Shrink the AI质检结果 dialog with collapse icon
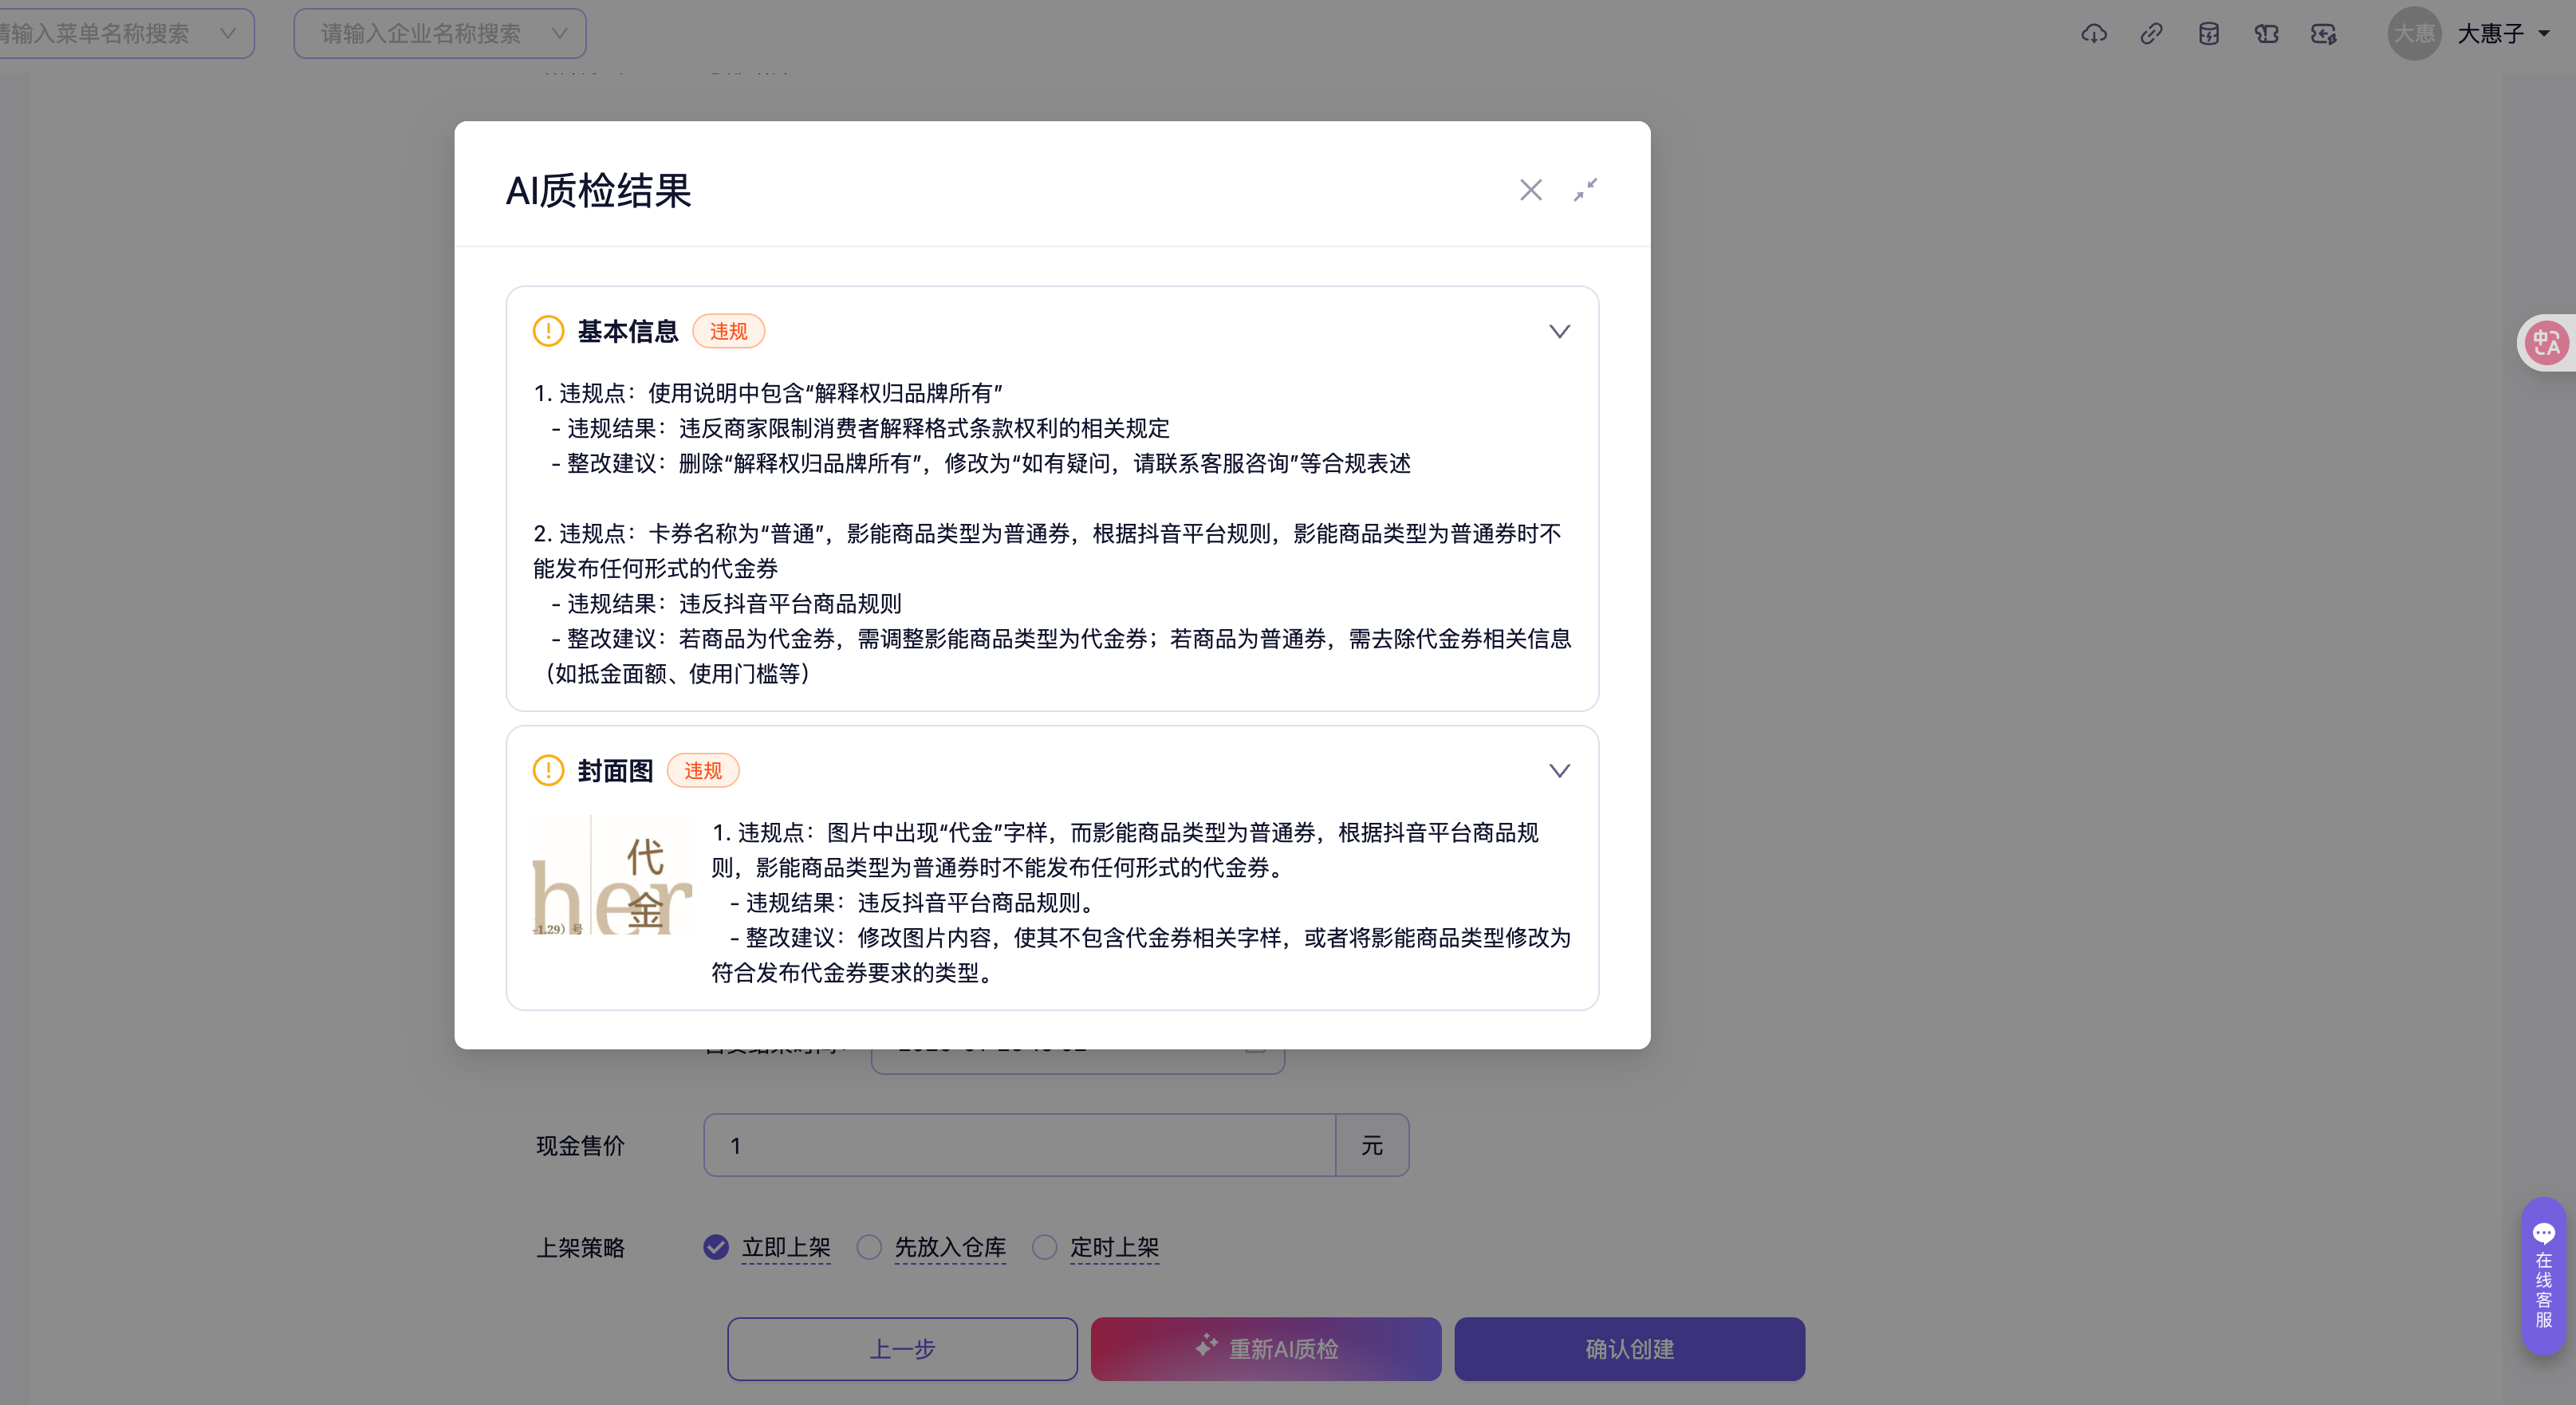The height and width of the screenshot is (1405, 2576). [1585, 190]
